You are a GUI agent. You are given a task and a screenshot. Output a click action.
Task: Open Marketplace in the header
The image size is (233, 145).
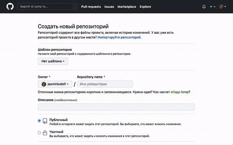coord(127,7)
